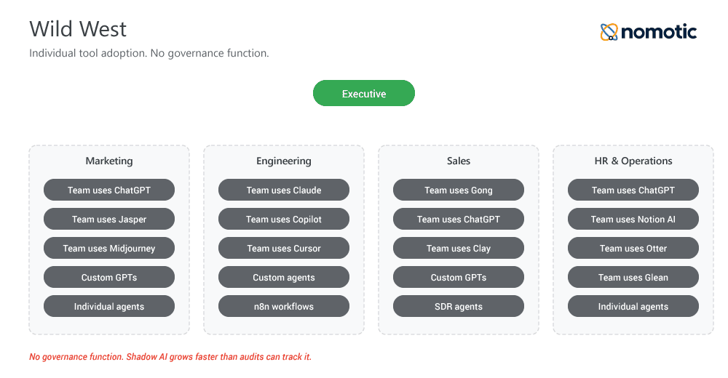Select the Sales column heading
This screenshot has width=728, height=378.
(459, 161)
